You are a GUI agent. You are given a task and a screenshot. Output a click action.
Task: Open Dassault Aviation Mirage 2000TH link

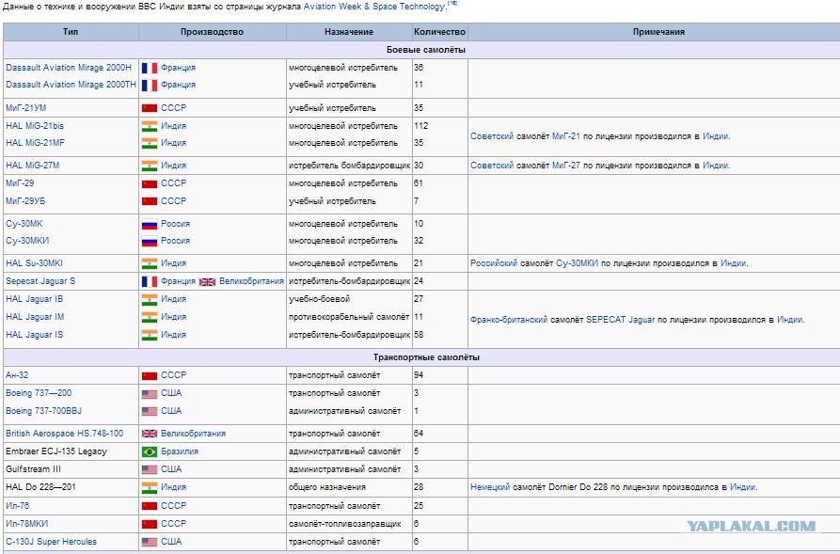point(71,85)
